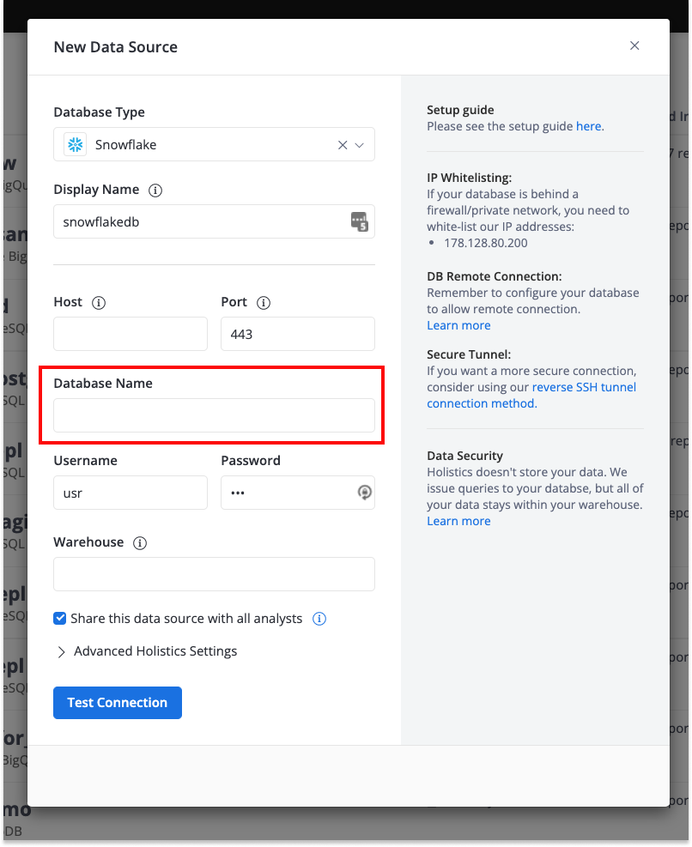Click Learn more under Data Security

(458, 521)
